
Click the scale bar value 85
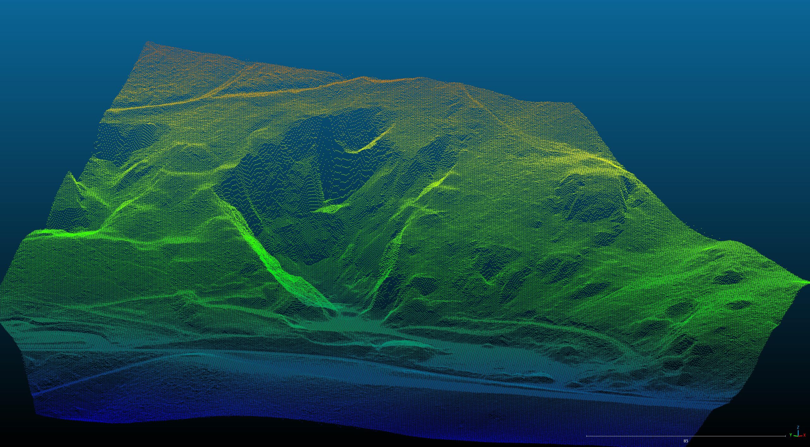[686, 441]
